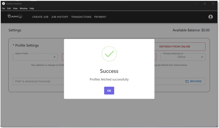Open the View menu
Screen dimensions: 219x128
(15, 9)
